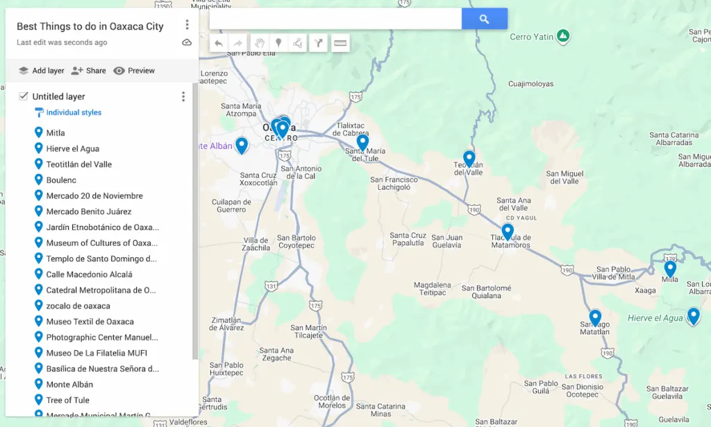Open Untitled layer options three-dot menu
Image resolution: width=711 pixels, height=427 pixels.
183,96
